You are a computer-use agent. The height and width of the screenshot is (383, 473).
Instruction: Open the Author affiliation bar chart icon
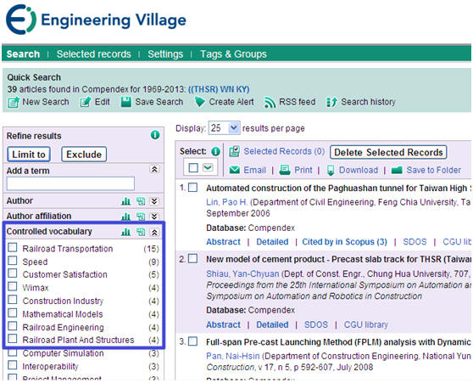click(x=125, y=217)
